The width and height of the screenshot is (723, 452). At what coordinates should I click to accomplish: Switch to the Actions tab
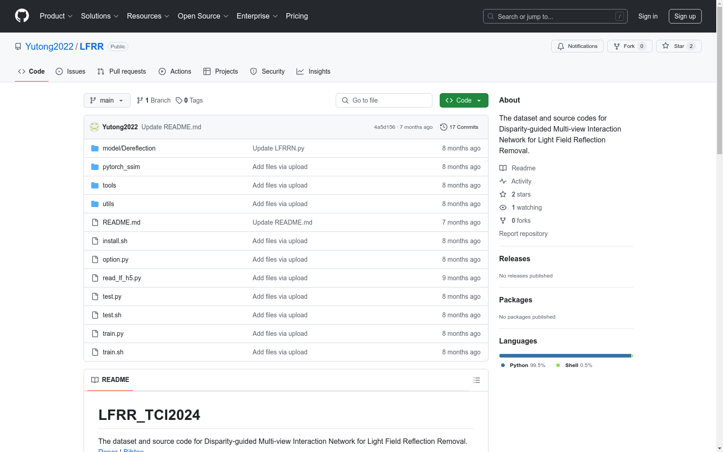coord(175,71)
